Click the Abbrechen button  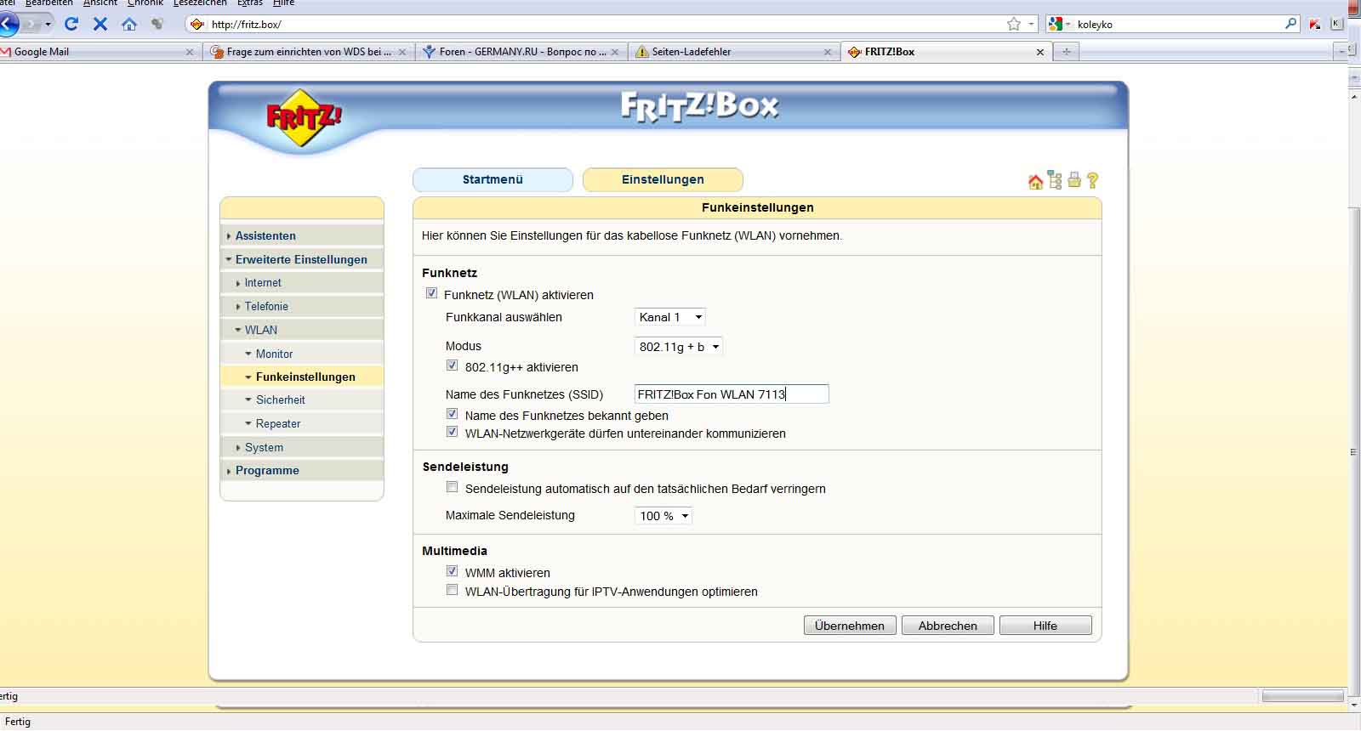pos(948,626)
